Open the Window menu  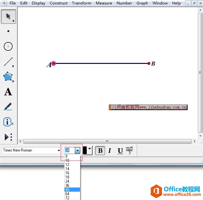160,3
